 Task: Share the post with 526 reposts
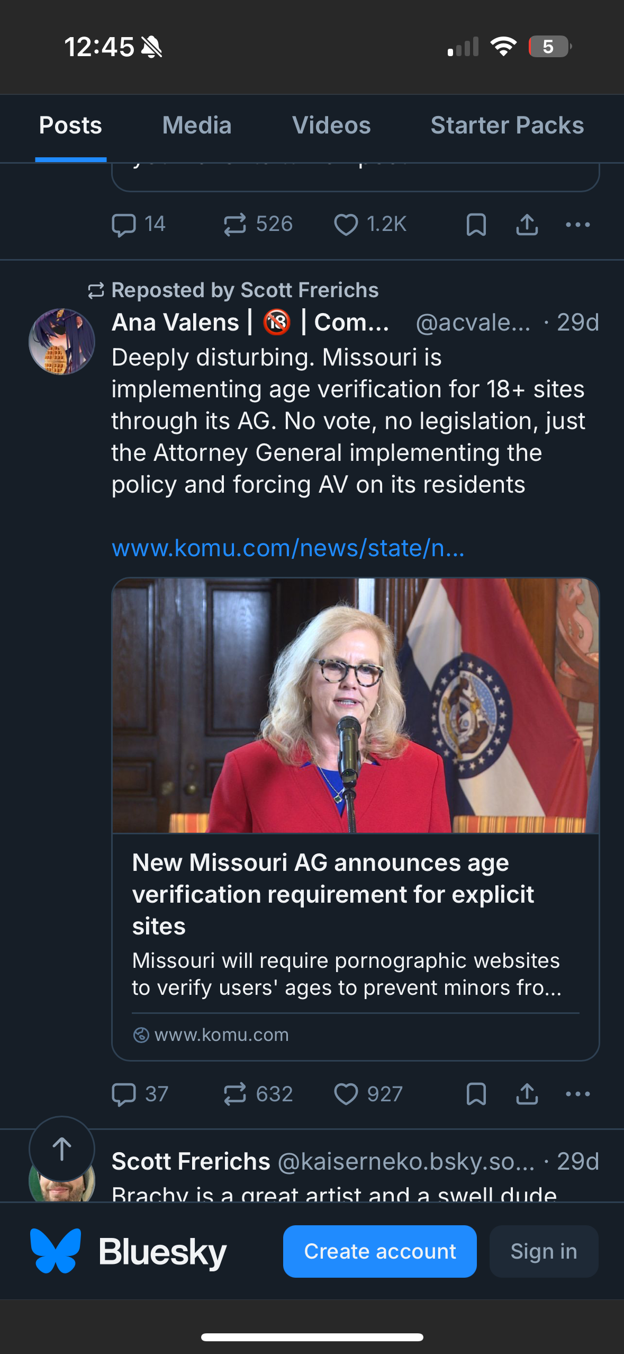point(527,225)
